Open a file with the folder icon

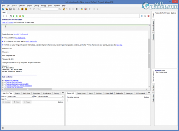click(x=7, y=9)
